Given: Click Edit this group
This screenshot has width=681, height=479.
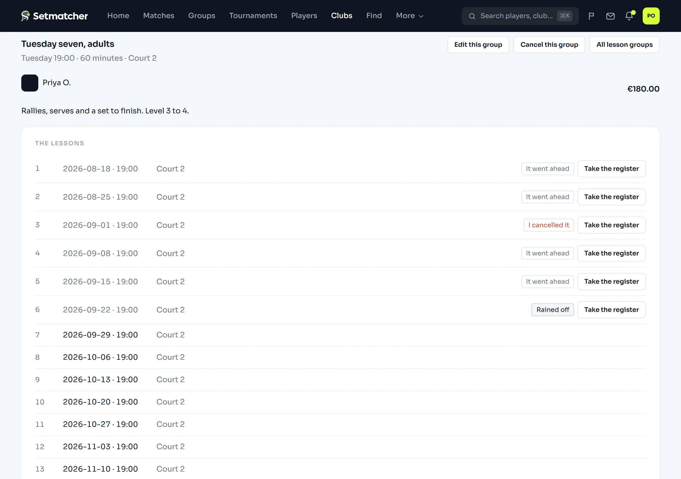Looking at the screenshot, I should tap(478, 45).
